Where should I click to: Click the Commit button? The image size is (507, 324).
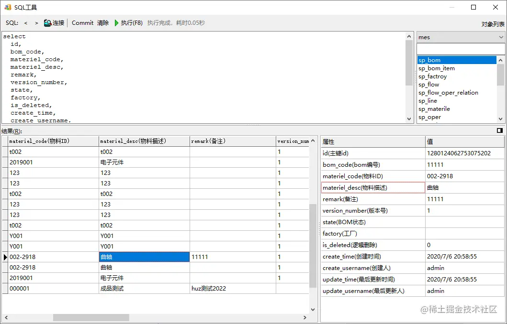pyautogui.click(x=82, y=23)
